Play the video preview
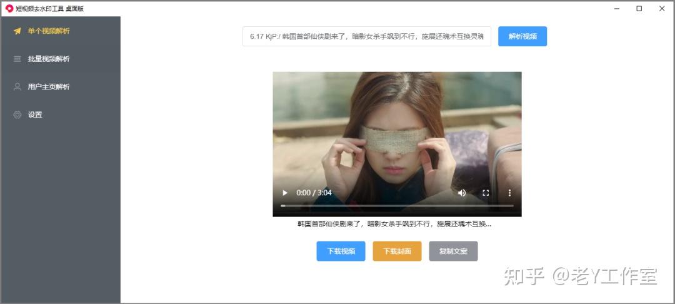675x304 pixels. (284, 193)
